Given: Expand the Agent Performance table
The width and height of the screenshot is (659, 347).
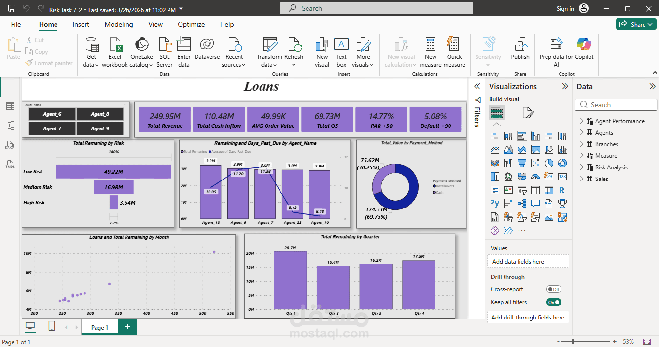Looking at the screenshot, I should (x=581, y=121).
